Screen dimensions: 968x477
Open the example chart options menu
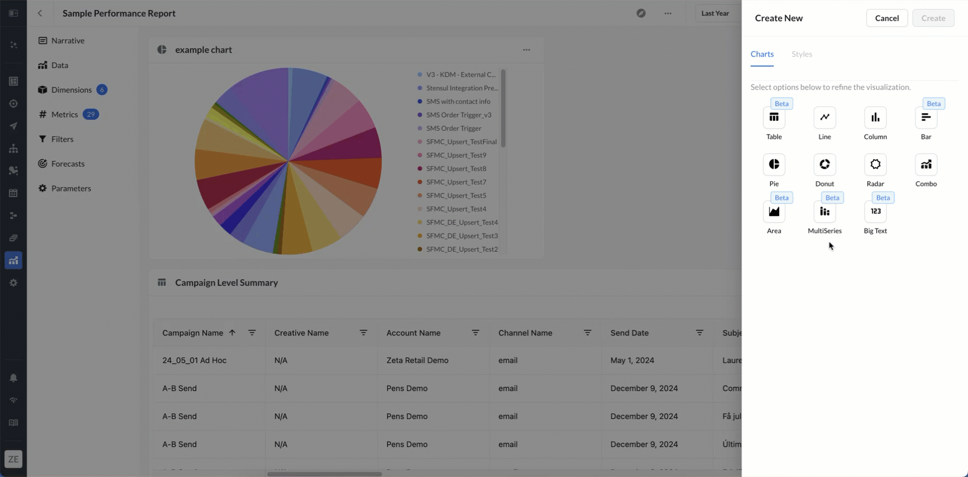click(x=527, y=50)
